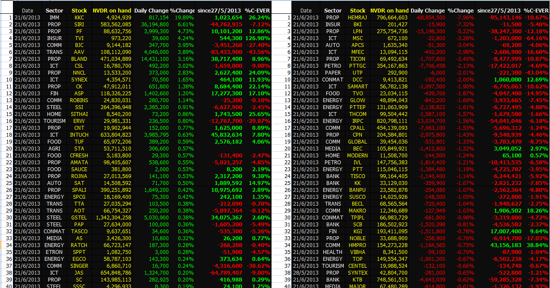
Task: Select the SAMART stock cell
Action: 357,87
